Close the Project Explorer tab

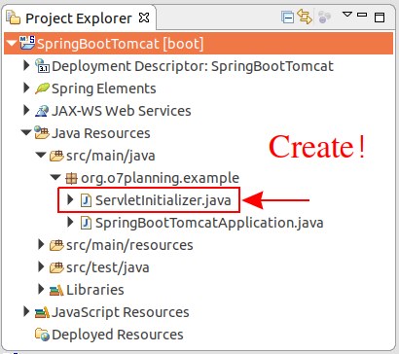144,18
